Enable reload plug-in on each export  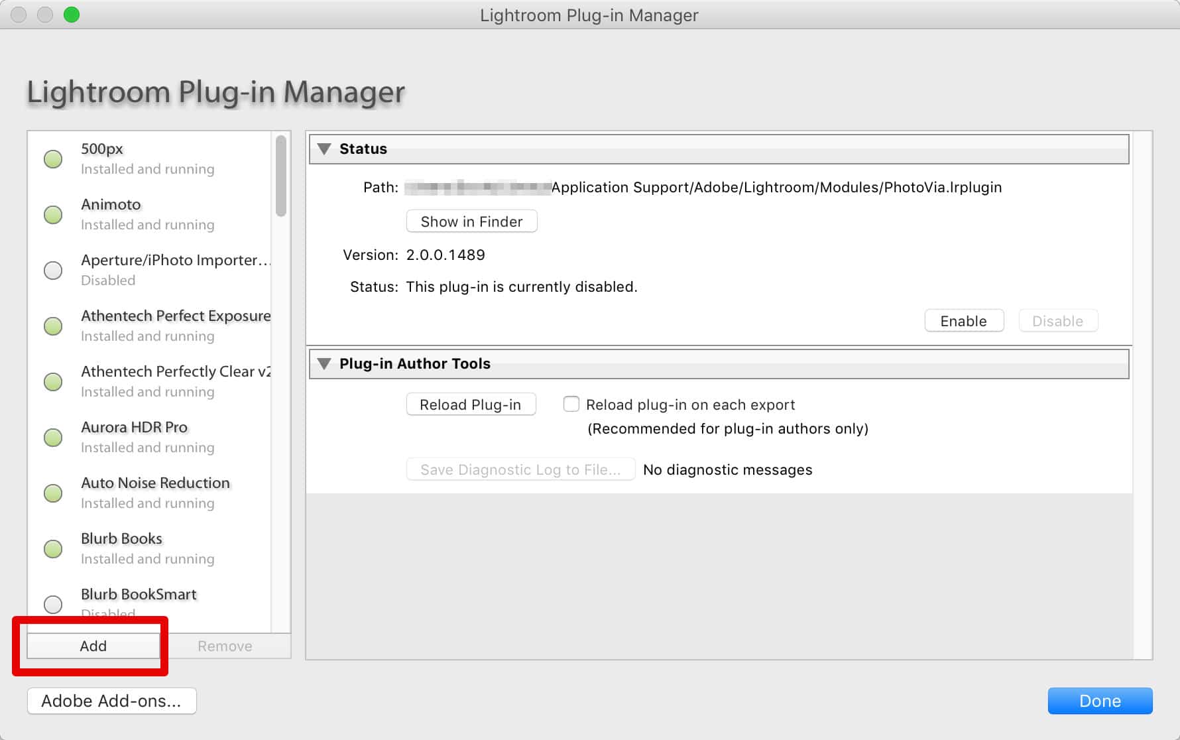[571, 404]
